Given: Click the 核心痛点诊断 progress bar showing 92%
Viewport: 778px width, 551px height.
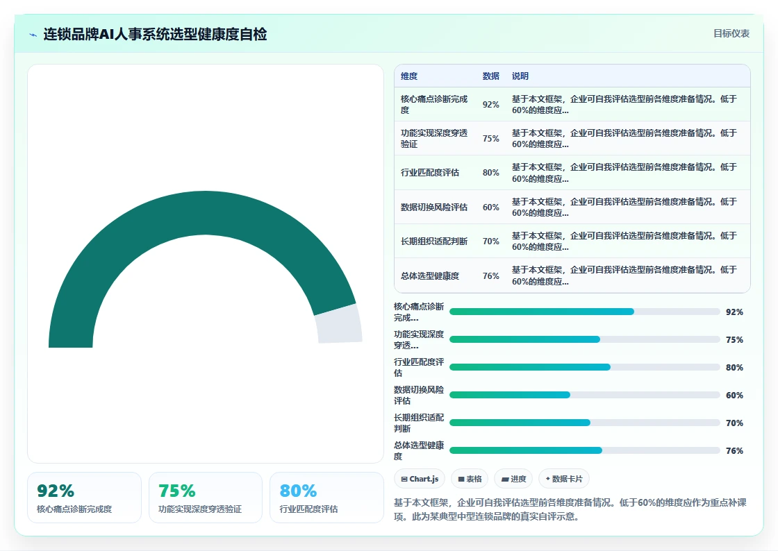Looking at the screenshot, I should [584, 312].
